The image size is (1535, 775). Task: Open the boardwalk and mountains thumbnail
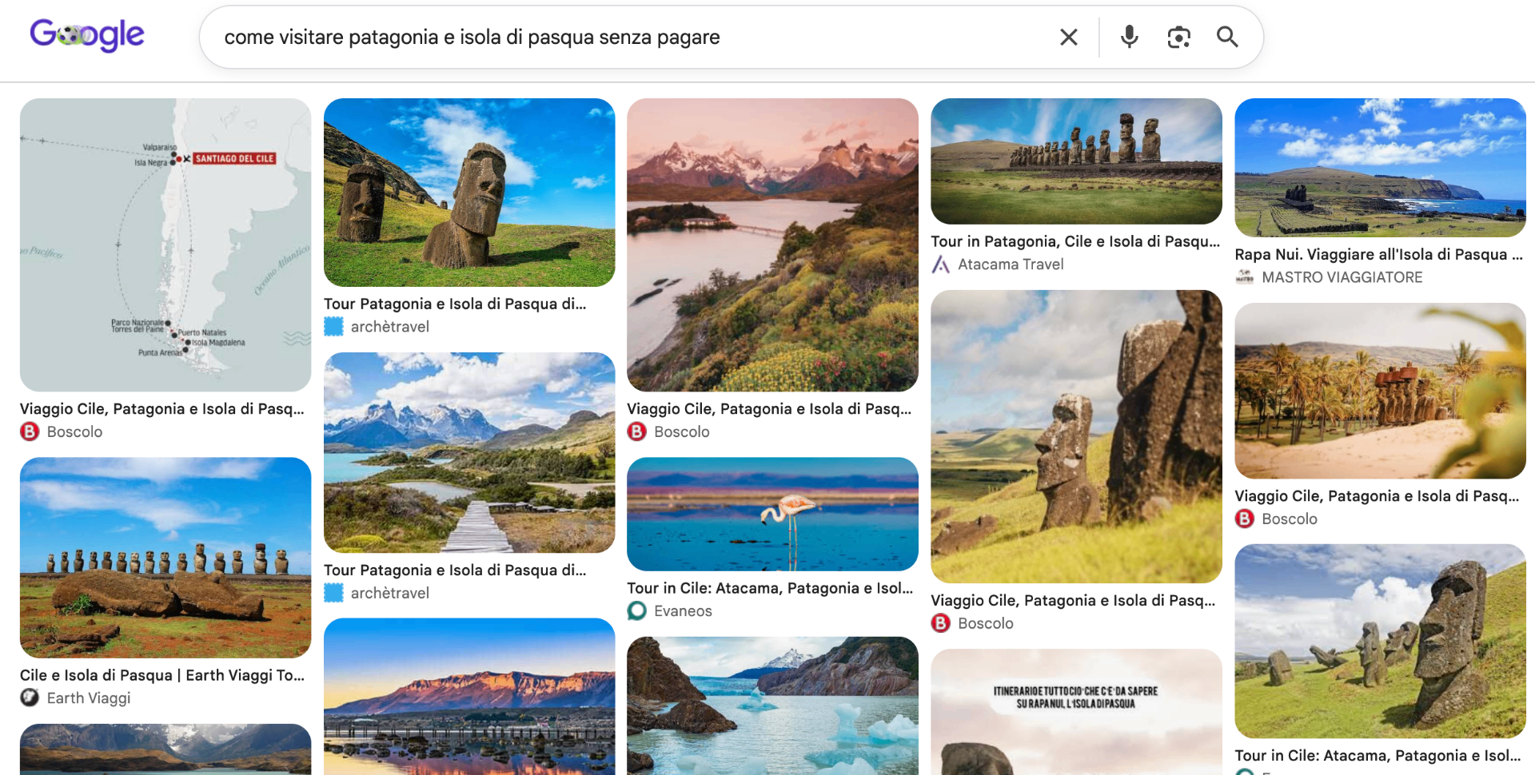point(469,452)
